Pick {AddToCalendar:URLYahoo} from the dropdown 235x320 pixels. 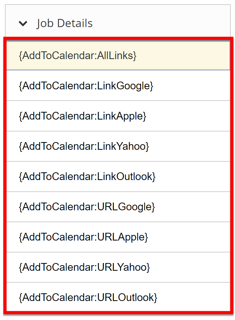click(x=85, y=267)
